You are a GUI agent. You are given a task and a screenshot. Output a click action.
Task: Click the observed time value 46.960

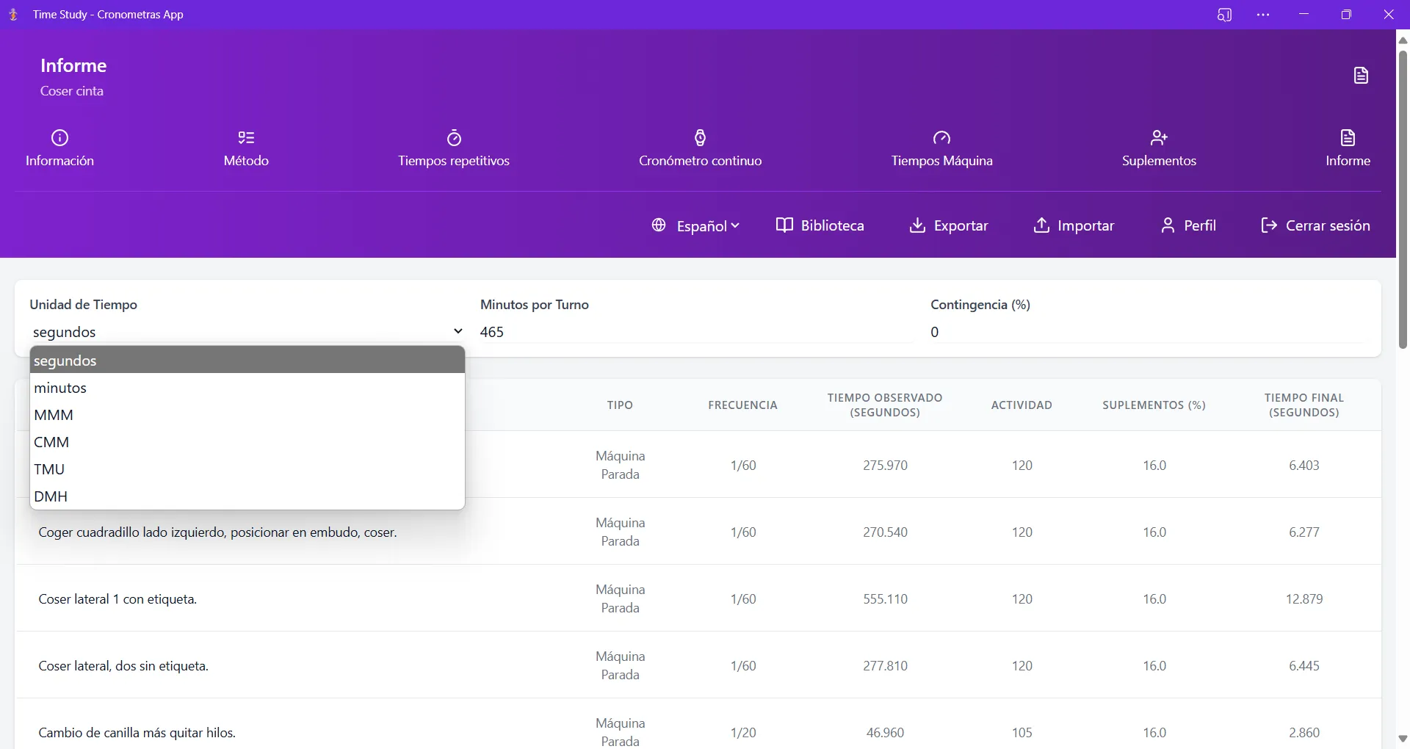pos(885,733)
